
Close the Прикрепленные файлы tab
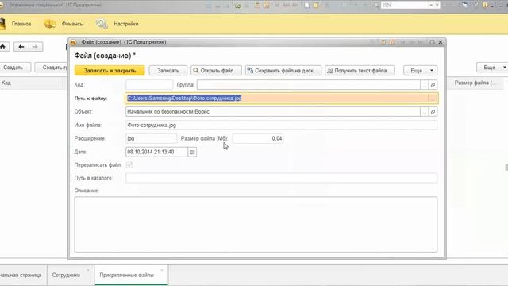162,270
